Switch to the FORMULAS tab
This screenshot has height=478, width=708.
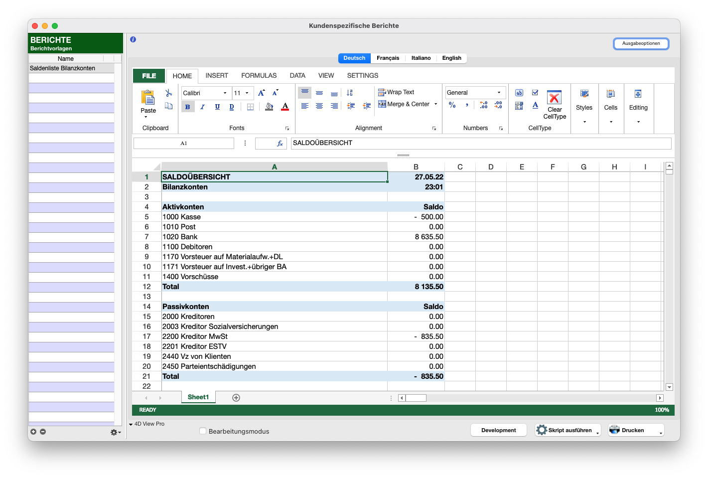[x=259, y=76]
